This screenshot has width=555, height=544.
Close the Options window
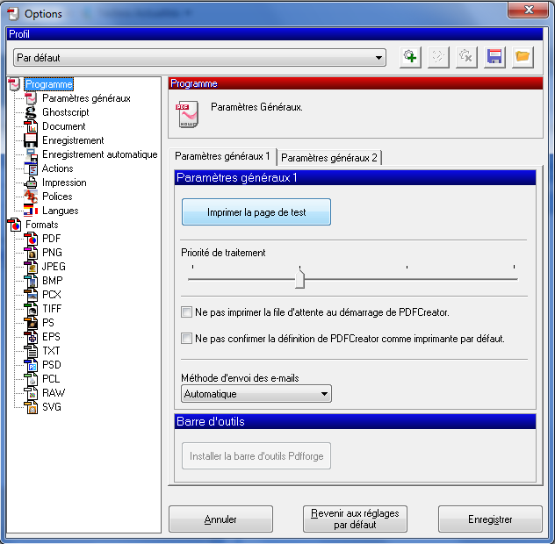click(528, 10)
